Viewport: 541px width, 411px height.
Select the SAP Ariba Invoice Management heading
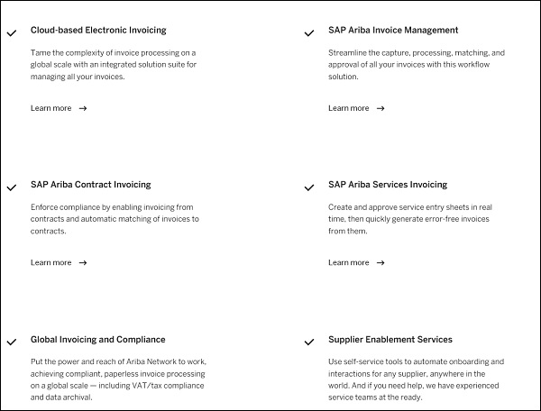point(393,31)
